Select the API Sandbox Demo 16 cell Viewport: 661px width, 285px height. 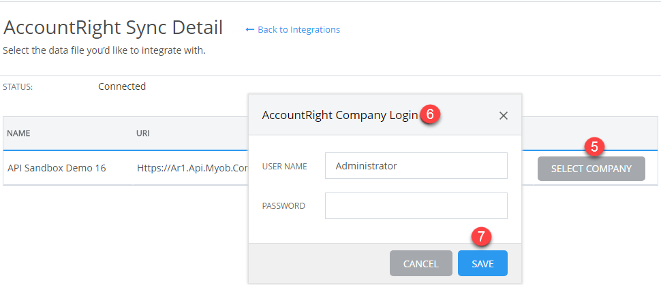(57, 169)
